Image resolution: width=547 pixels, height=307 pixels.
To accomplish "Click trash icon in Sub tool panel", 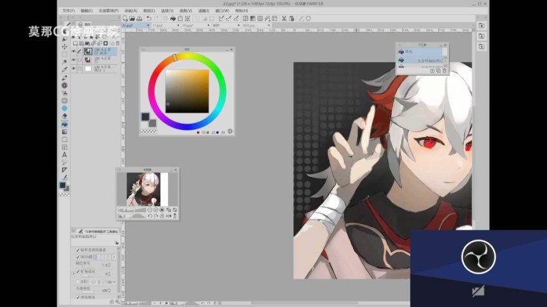I will [x=445, y=71].
